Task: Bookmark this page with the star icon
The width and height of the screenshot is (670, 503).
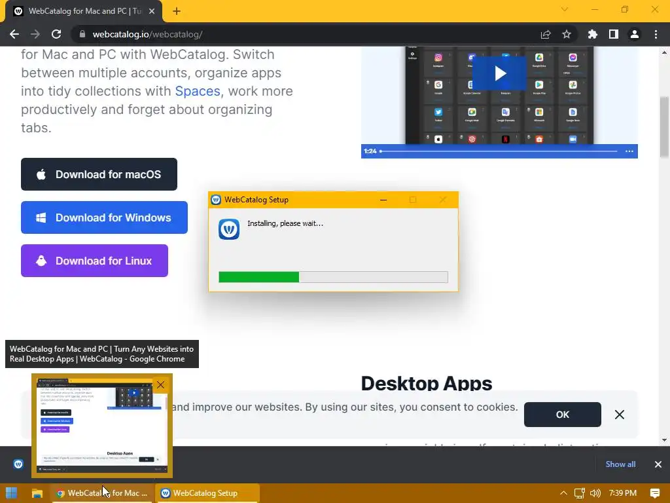Action: pos(567,34)
